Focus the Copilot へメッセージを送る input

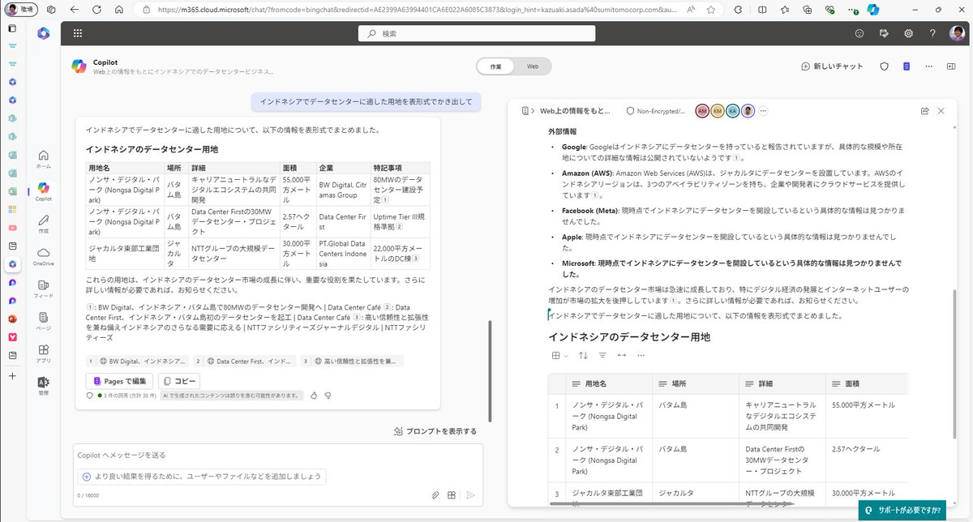278,456
